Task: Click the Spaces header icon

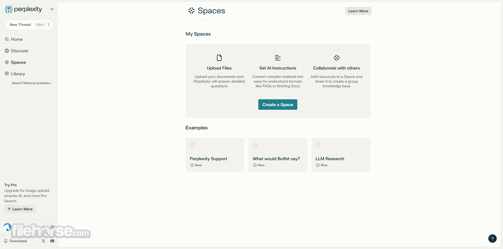Action: click(x=191, y=11)
